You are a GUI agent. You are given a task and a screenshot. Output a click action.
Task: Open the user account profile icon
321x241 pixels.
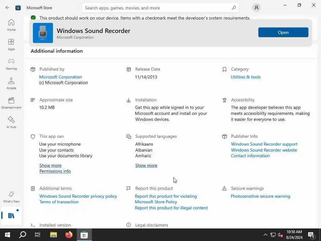tap(256, 8)
